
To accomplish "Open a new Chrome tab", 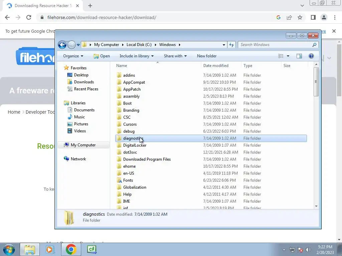I will (x=90, y=6).
